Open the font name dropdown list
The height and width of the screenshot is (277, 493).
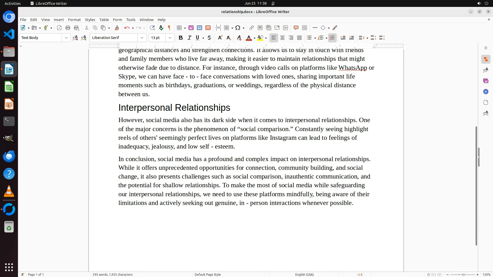(x=142, y=38)
